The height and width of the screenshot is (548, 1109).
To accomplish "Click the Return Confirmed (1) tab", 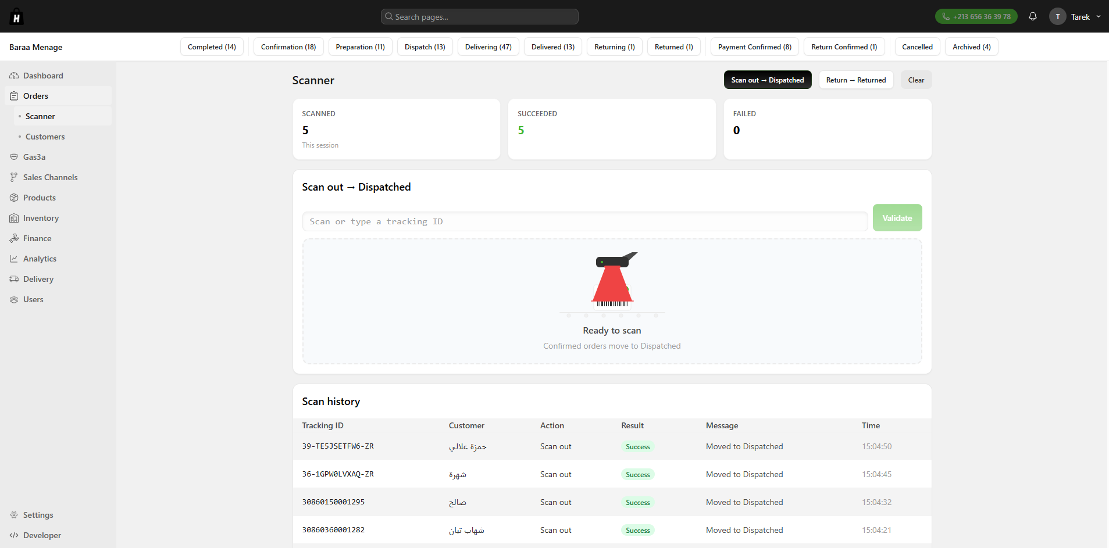I will 844,46.
